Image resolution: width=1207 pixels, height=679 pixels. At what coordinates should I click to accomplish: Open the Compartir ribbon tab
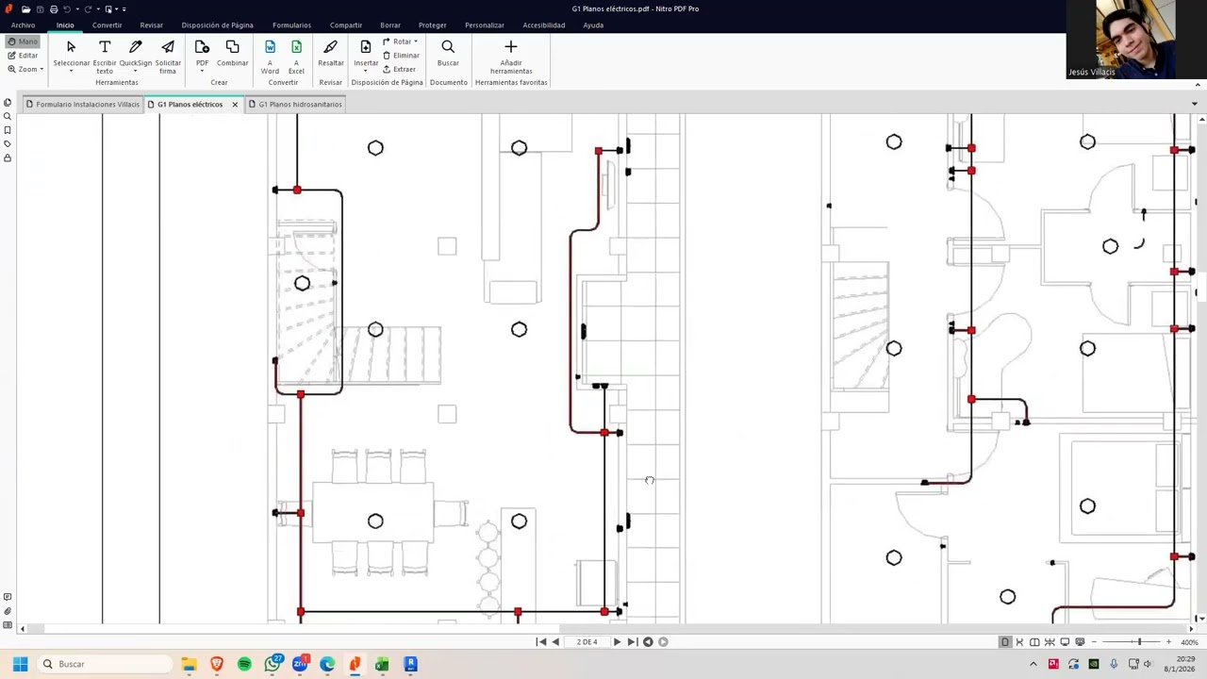(346, 25)
